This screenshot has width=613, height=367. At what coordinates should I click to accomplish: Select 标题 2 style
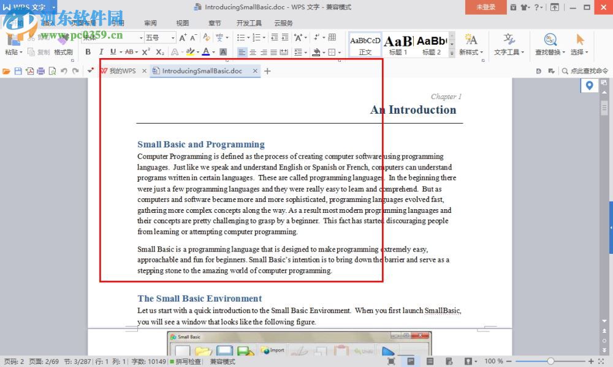click(432, 45)
